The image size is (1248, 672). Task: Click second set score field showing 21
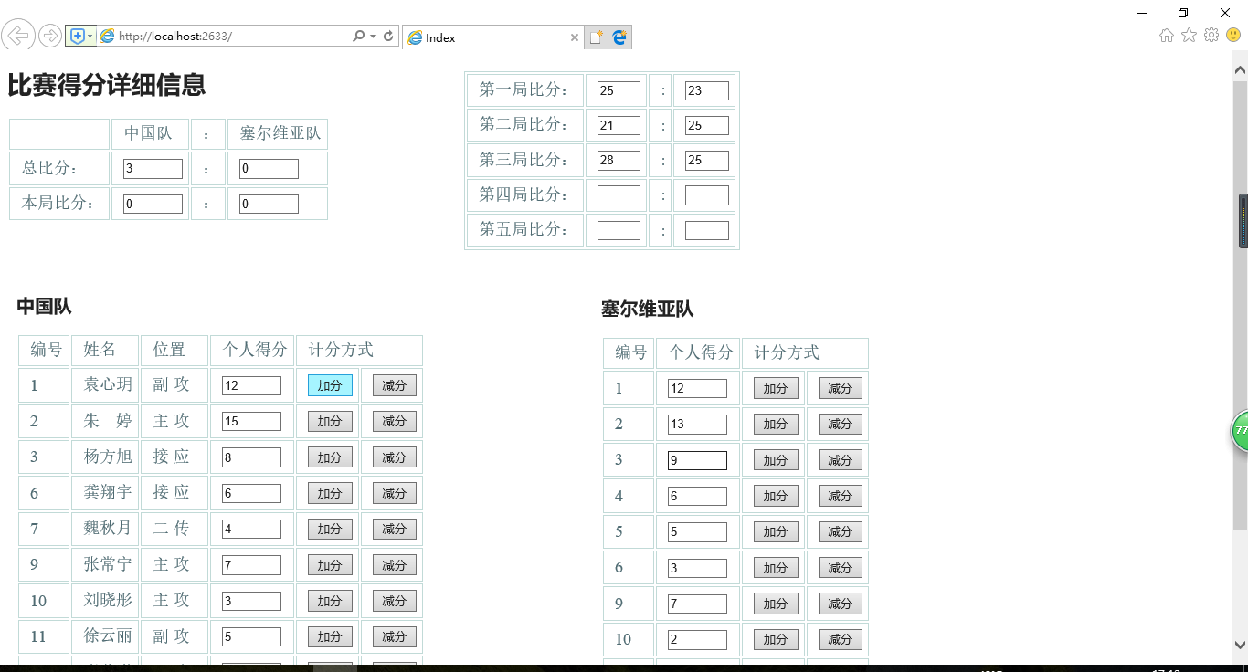(x=619, y=125)
